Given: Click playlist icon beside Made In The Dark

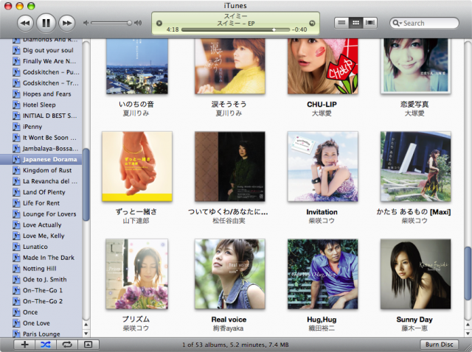Looking at the screenshot, I should click(x=16, y=258).
